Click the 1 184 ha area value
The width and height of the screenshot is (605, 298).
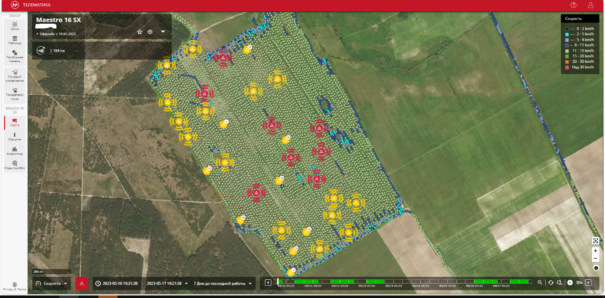(58, 51)
